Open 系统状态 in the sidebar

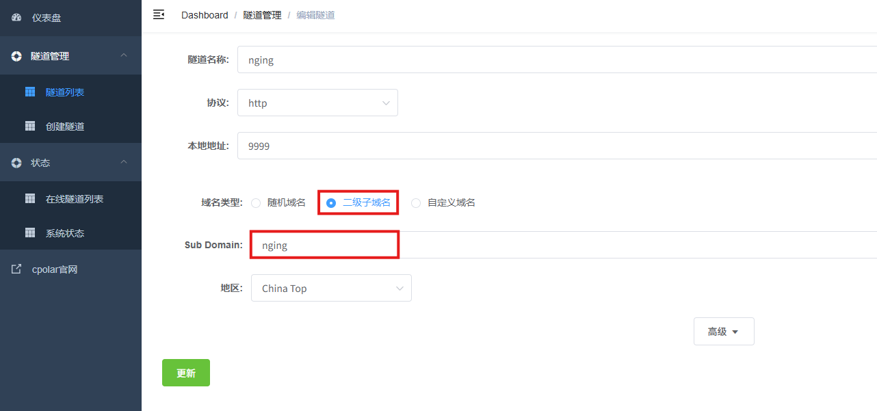(x=65, y=233)
